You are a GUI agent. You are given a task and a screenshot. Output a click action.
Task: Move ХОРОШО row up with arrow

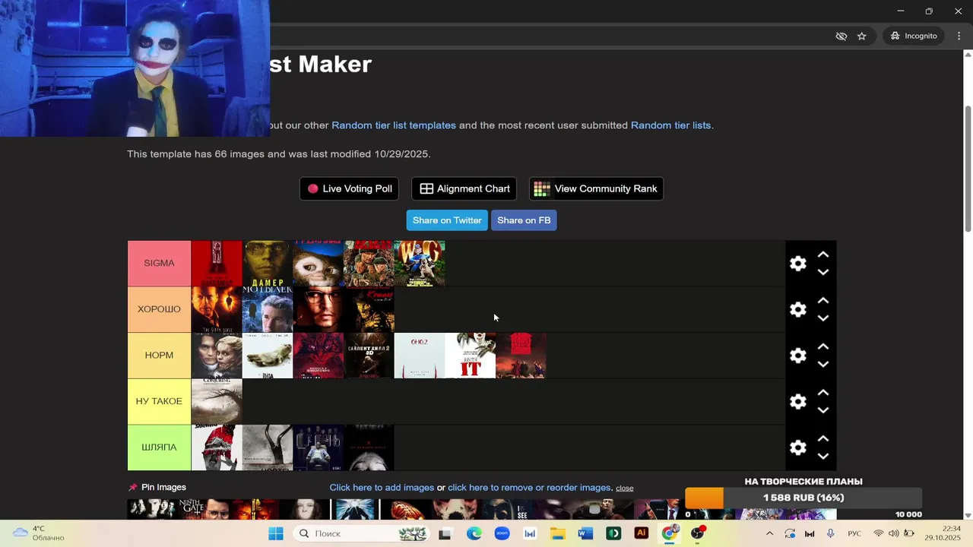coord(823,301)
